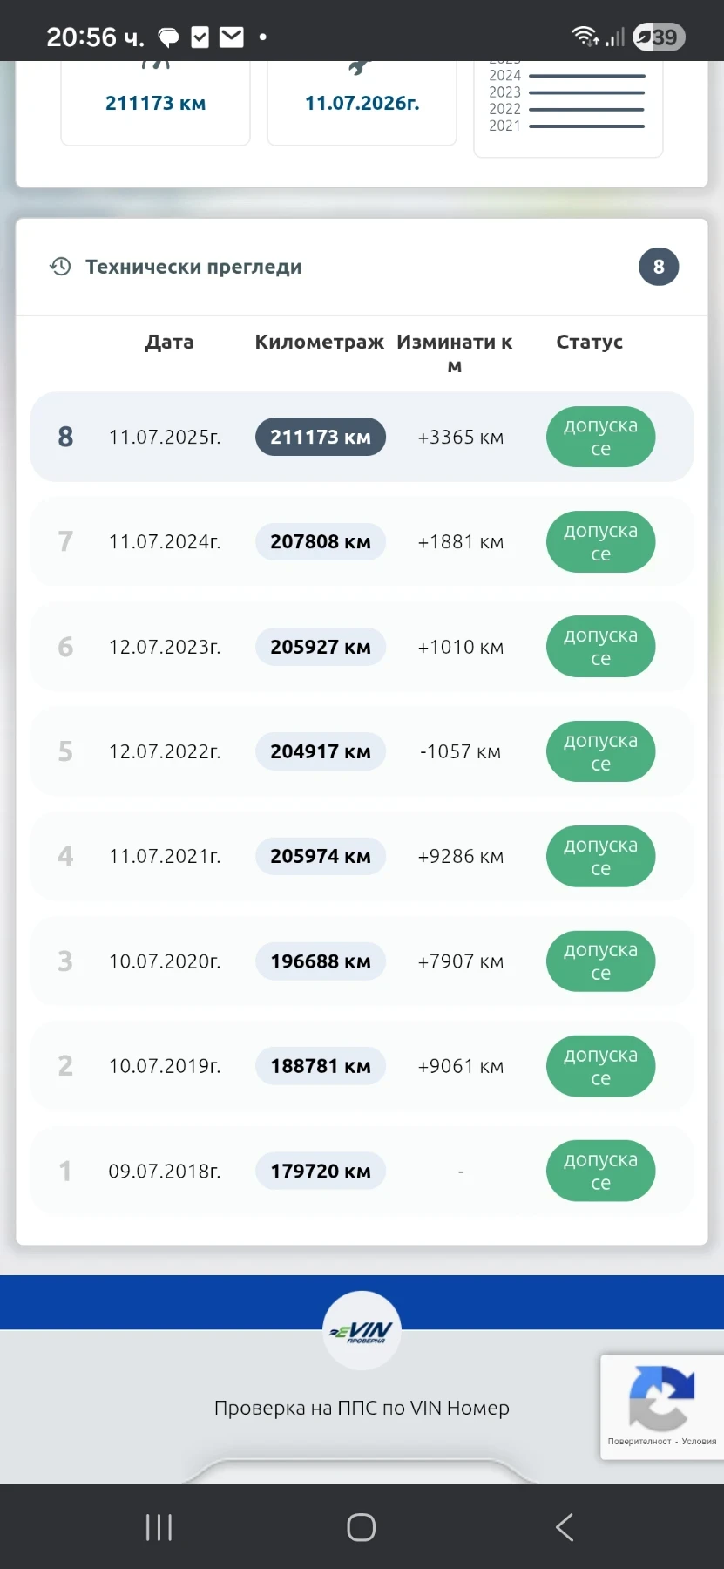Tap the допуска се status for 11.07.2021г.
The image size is (724, 1569).
click(x=600, y=856)
